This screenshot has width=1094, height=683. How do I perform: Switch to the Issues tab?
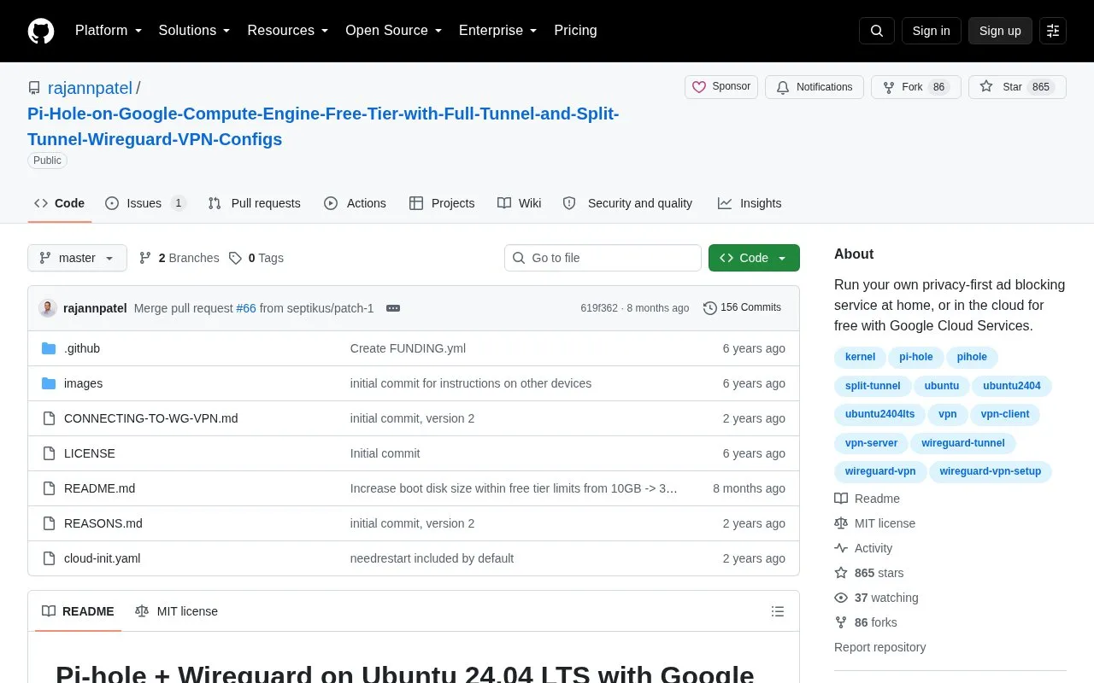[x=145, y=203]
